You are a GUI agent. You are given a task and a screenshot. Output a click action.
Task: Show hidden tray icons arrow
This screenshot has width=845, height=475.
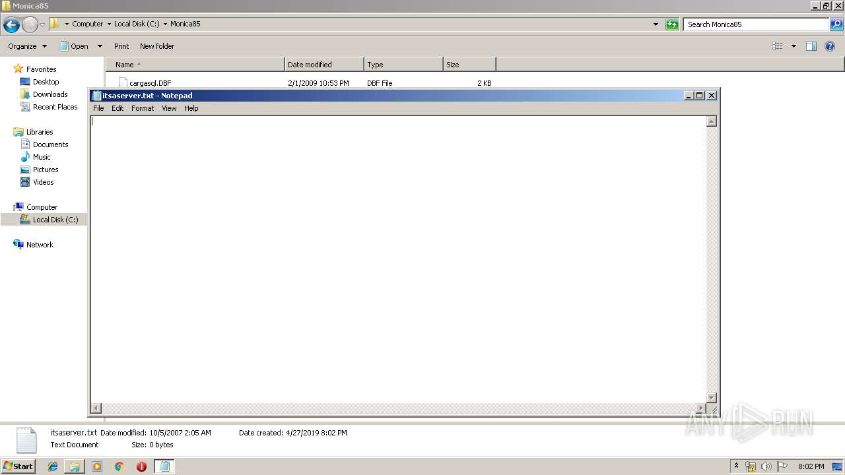[736, 466]
